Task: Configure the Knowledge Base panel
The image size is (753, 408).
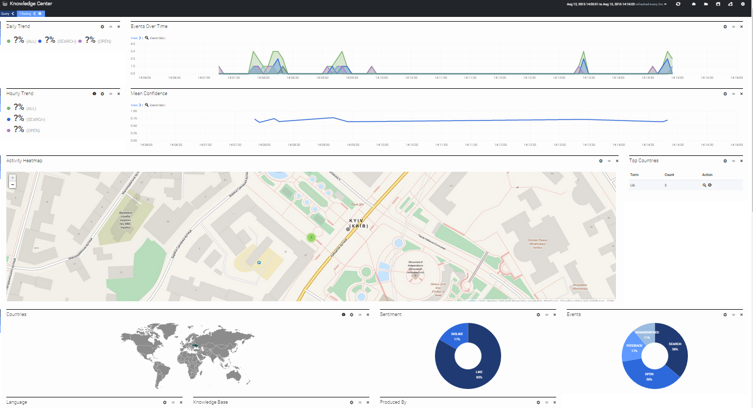Action: 351,402
